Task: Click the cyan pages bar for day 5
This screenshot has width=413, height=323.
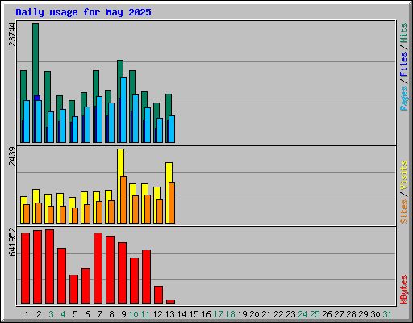Action: 75,129
